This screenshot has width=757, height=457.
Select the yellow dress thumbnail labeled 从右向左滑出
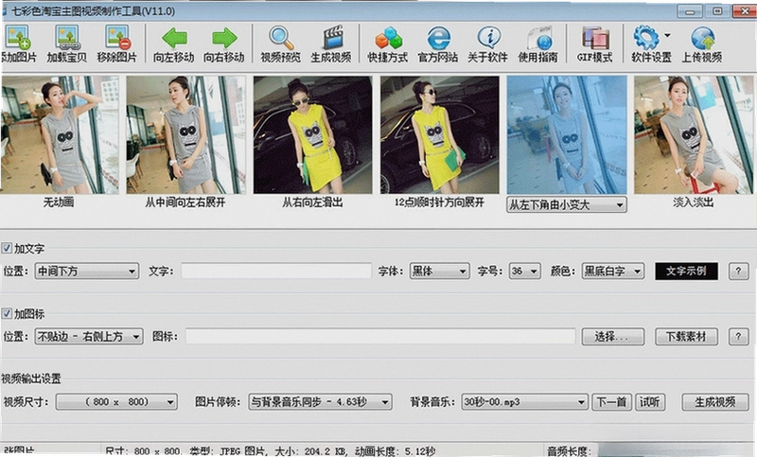click(313, 134)
